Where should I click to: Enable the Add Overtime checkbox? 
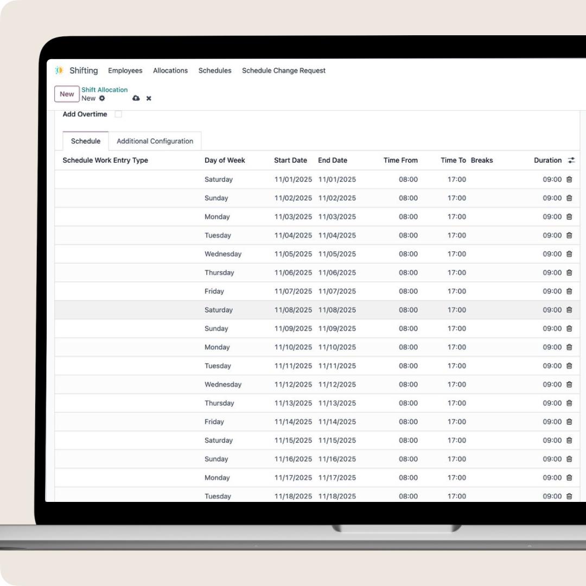[118, 114]
